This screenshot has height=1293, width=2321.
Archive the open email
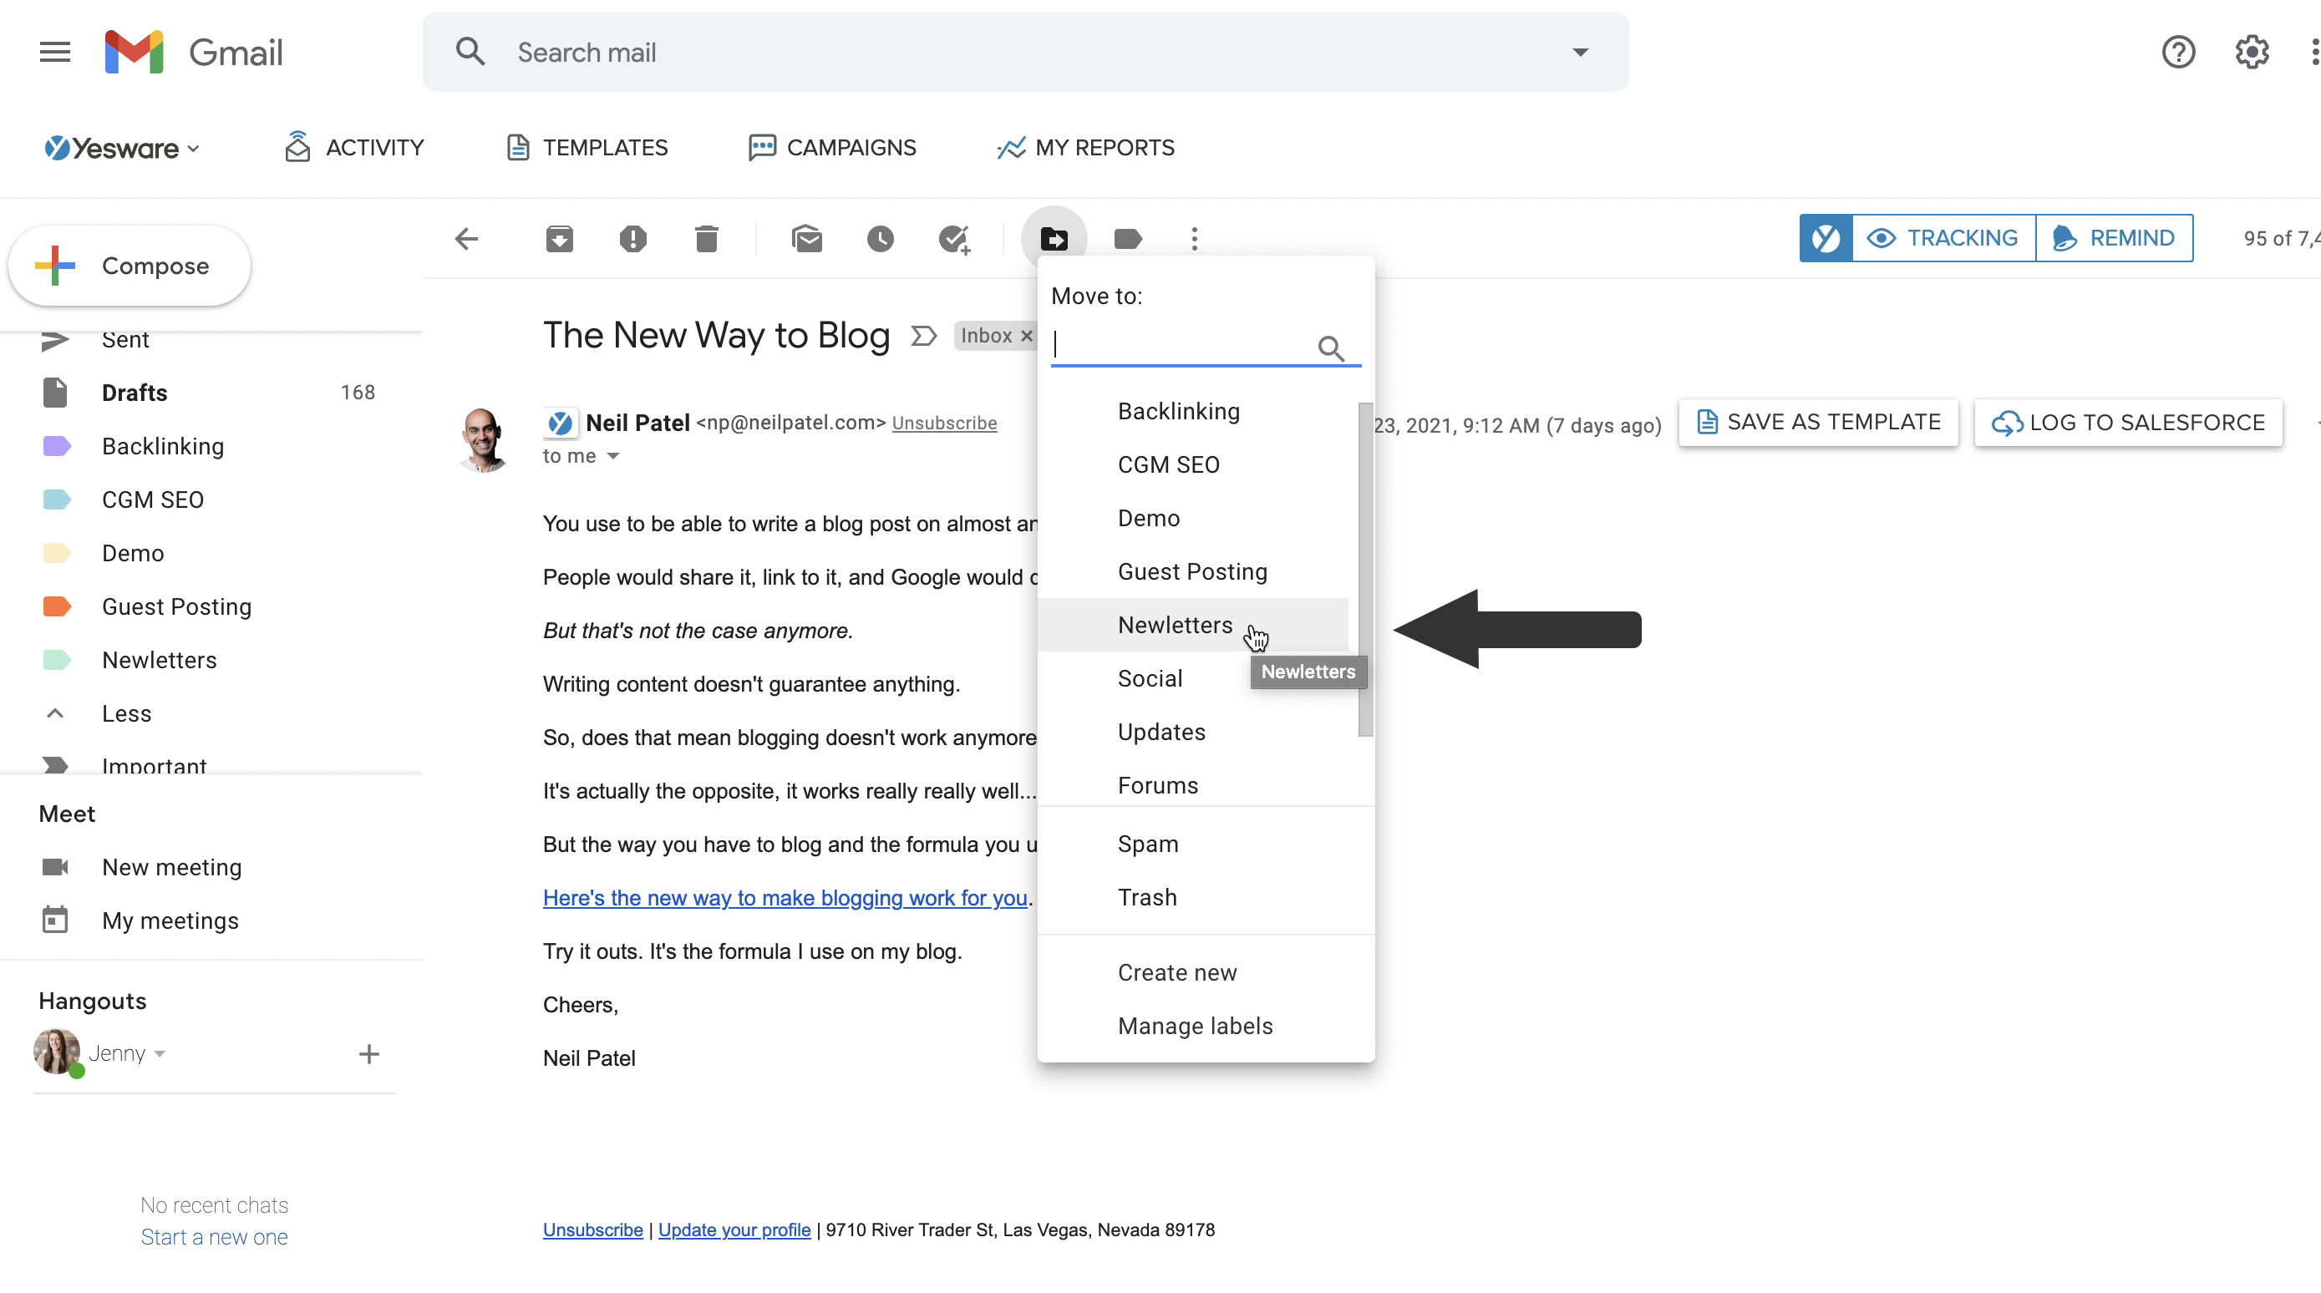(x=559, y=238)
